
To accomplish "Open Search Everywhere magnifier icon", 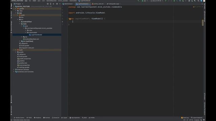I will click(x=198, y=1).
